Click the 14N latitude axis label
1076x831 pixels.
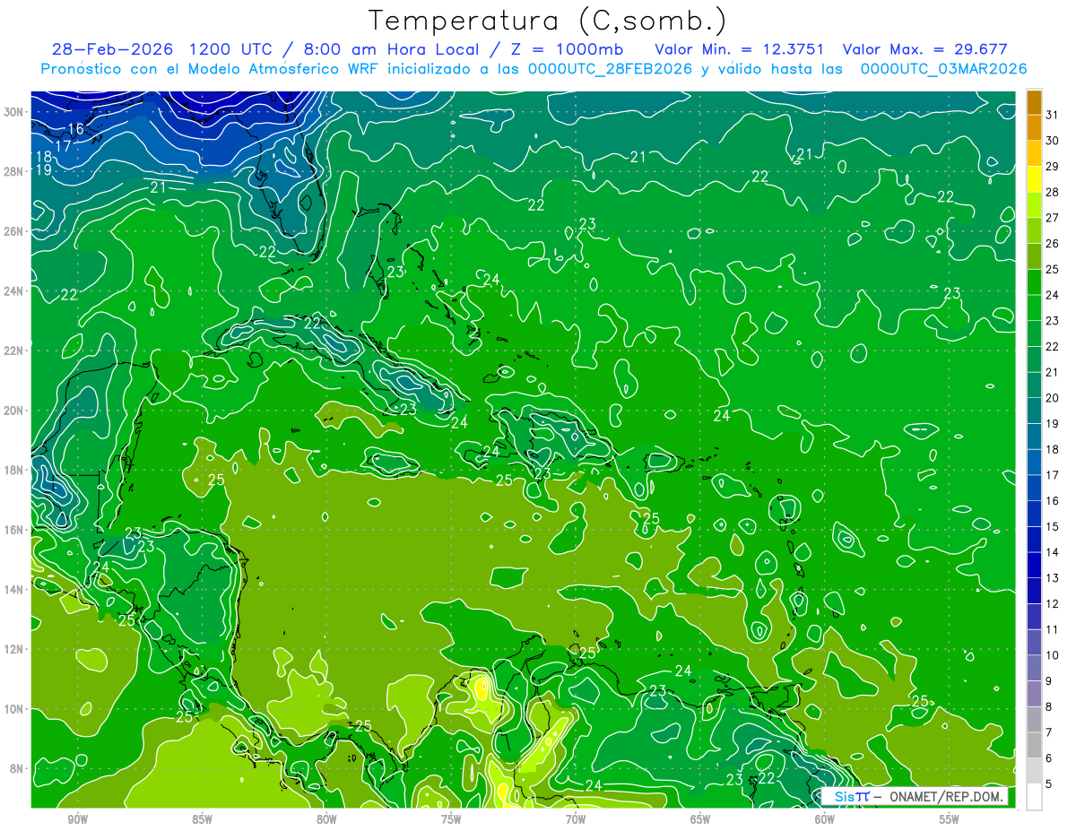pyautogui.click(x=13, y=589)
